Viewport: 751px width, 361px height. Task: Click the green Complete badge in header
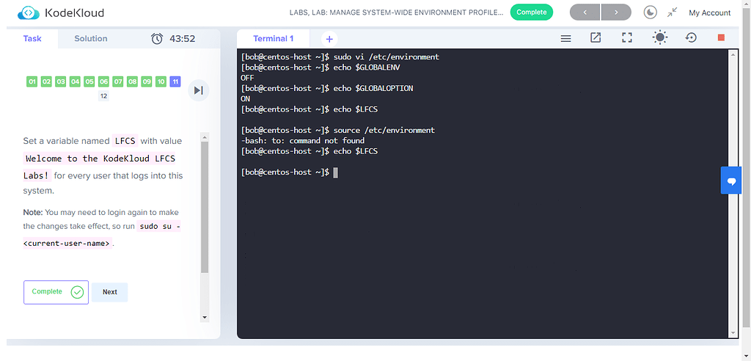(x=532, y=12)
